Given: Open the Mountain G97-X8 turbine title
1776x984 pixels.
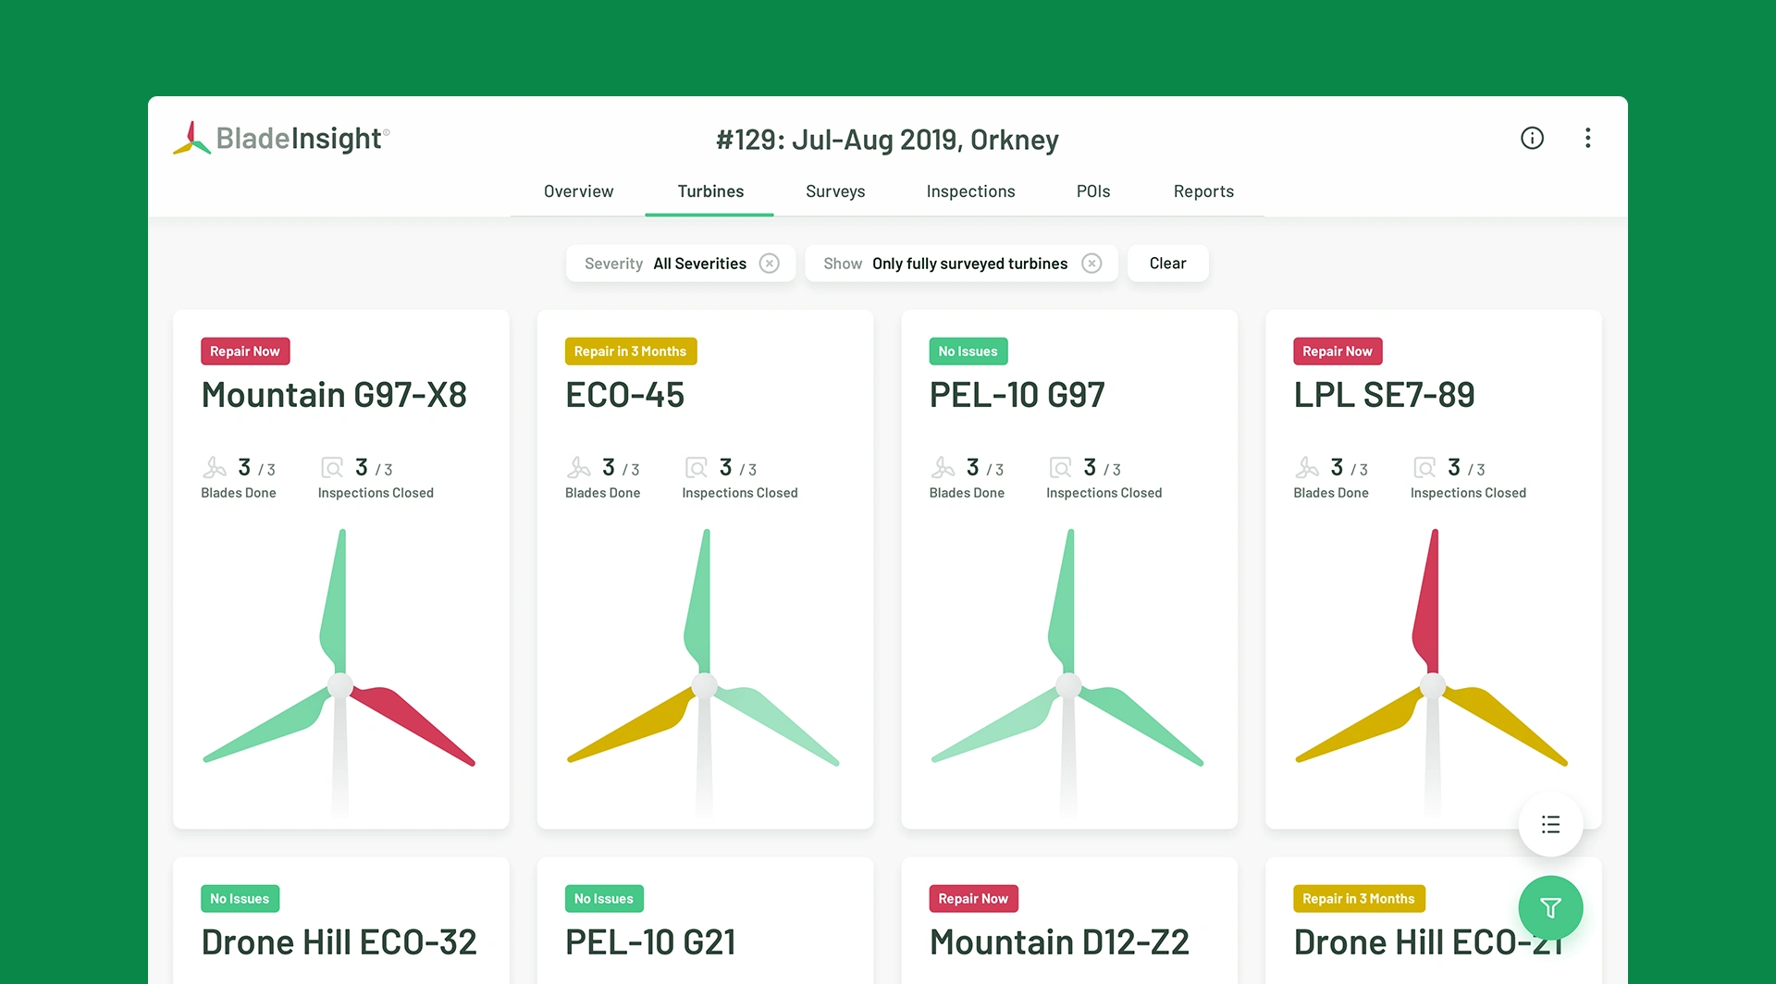Looking at the screenshot, I should click(x=334, y=395).
